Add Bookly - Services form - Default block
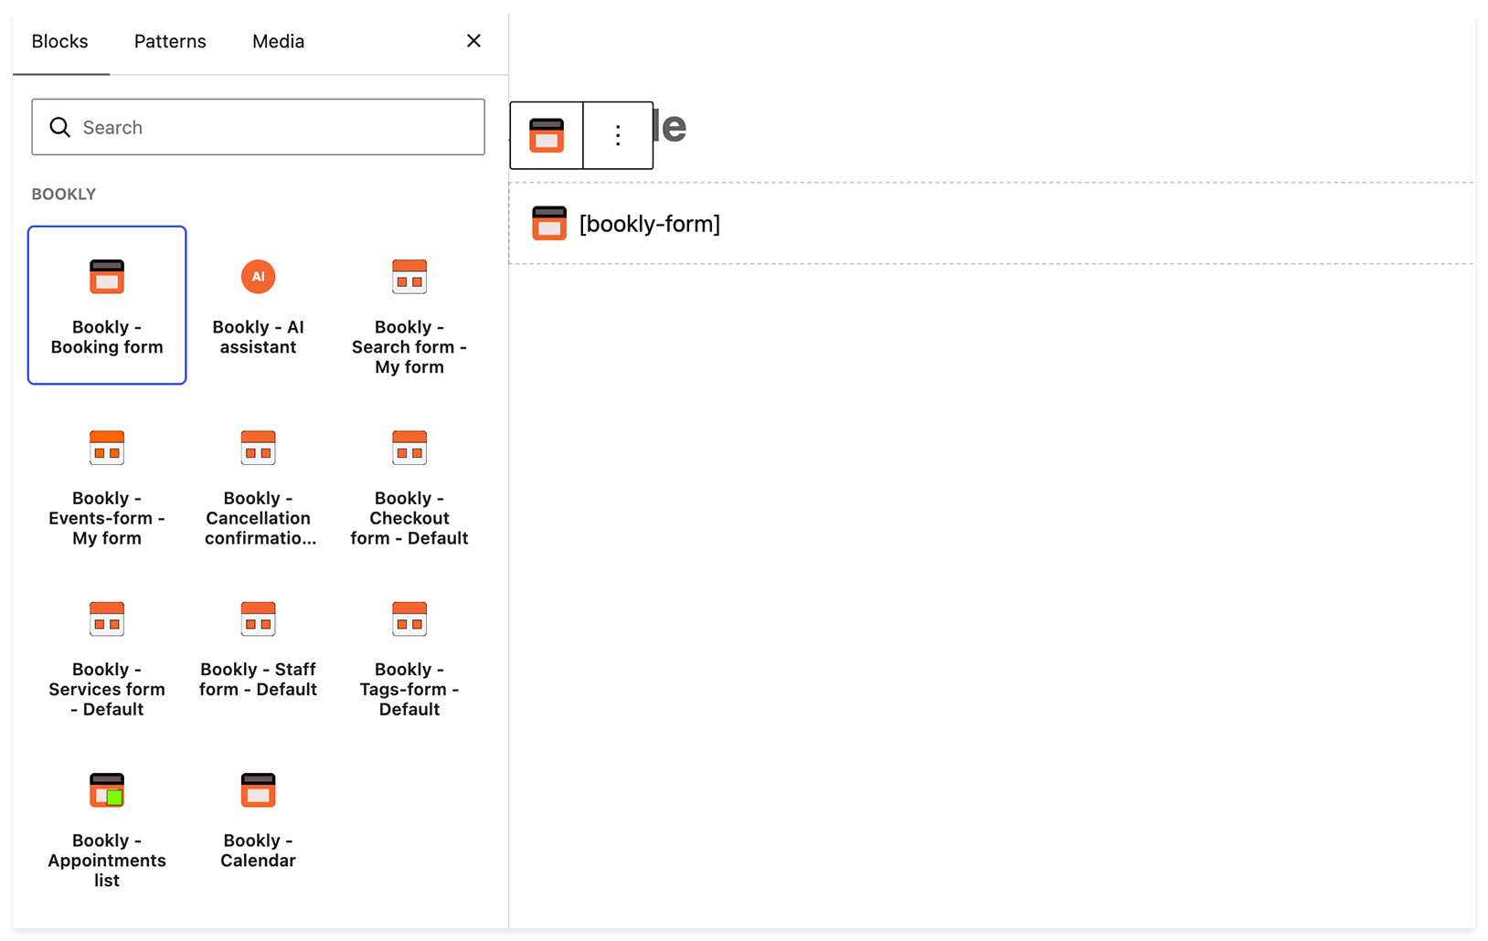 coord(107,658)
